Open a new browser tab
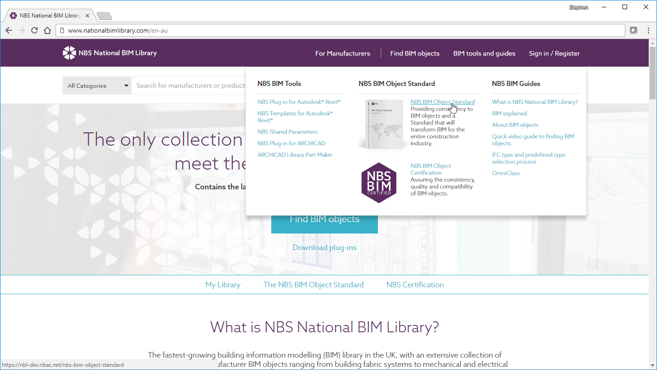Image resolution: width=657 pixels, height=370 pixels. pos(104,16)
